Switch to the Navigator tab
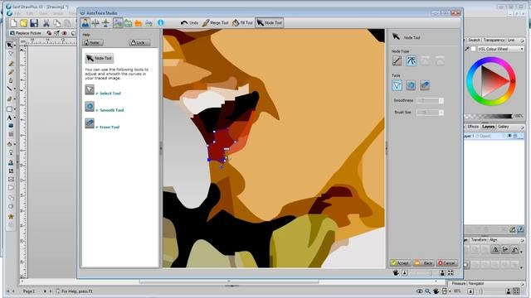531x298 pixels. 476,283
